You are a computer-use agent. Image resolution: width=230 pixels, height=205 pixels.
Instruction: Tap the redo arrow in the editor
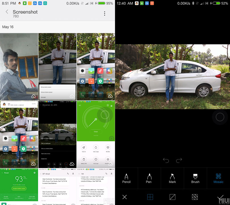click(x=179, y=160)
